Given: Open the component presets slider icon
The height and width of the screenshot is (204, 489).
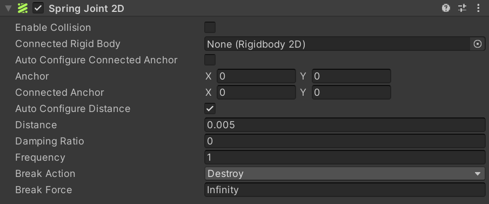Looking at the screenshot, I should pyautogui.click(x=462, y=8).
